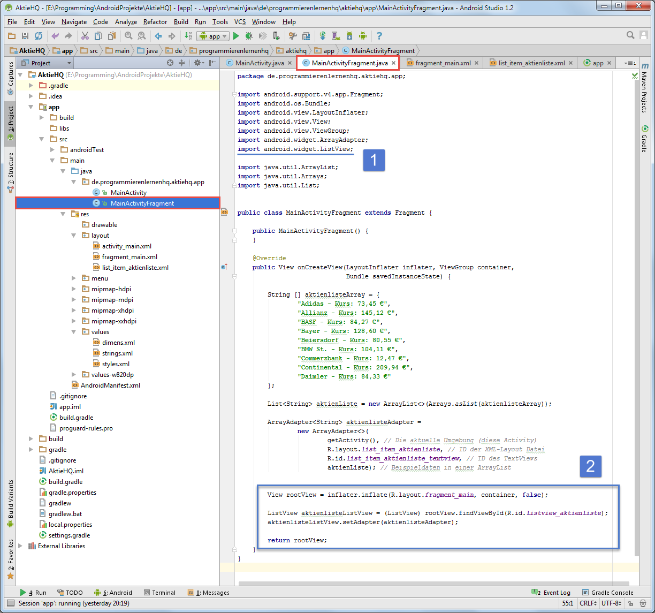Hide the Project panel with the hide icon

pos(212,63)
